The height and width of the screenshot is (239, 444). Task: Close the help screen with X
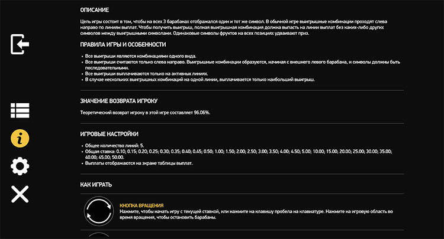coord(20,194)
